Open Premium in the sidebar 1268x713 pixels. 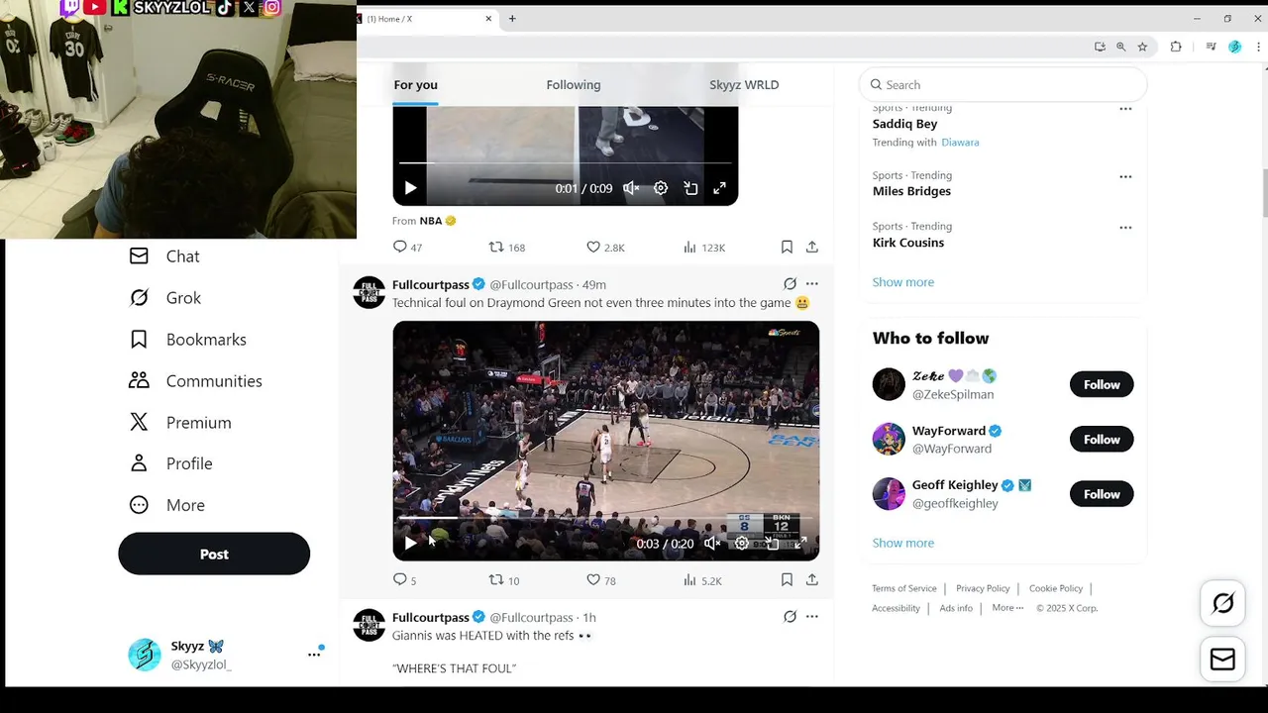pyautogui.click(x=180, y=423)
